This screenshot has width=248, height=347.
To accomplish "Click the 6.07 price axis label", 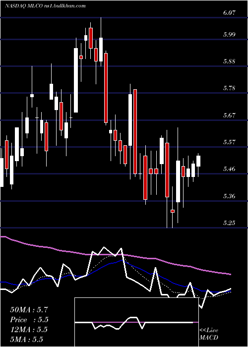I will 229,12.
